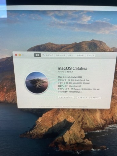Select the 概要 overview tab
This screenshot has width=117, height=156.
(x=37, y=55)
